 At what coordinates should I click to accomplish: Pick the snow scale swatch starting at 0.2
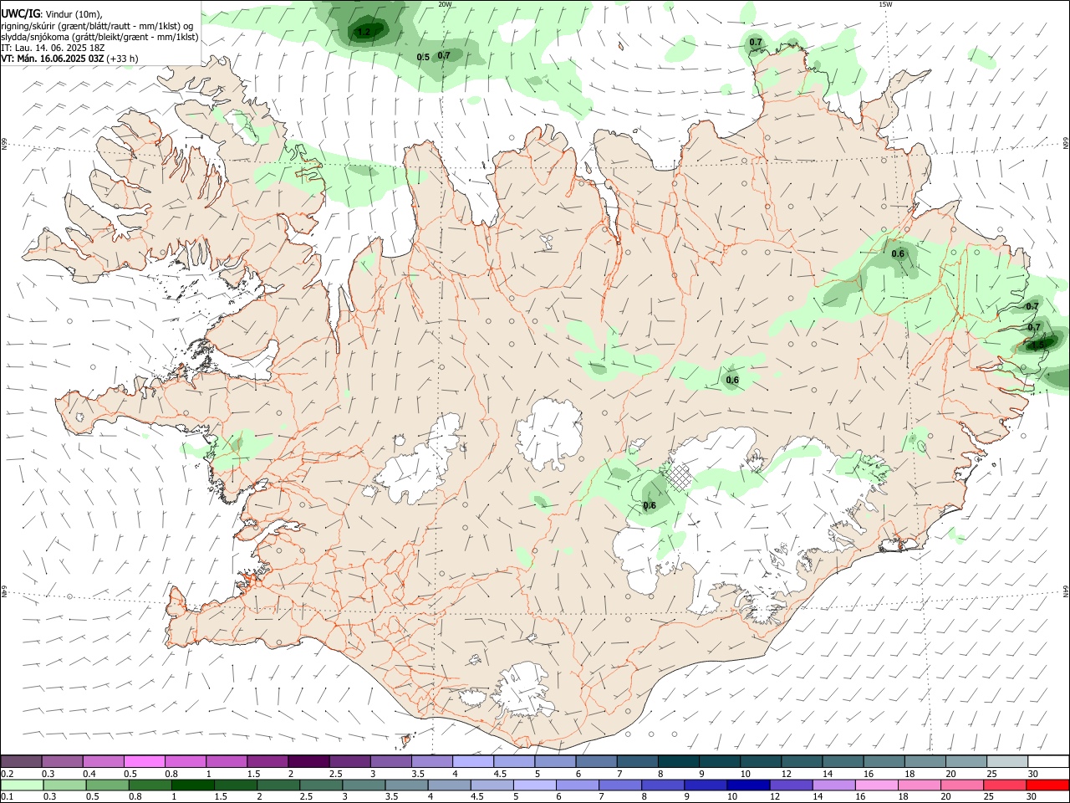(22, 761)
